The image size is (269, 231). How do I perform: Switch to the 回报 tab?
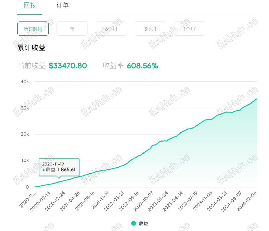(30, 5)
